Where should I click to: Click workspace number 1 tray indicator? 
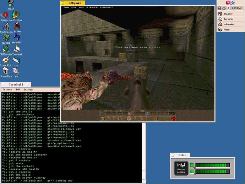point(228,8)
